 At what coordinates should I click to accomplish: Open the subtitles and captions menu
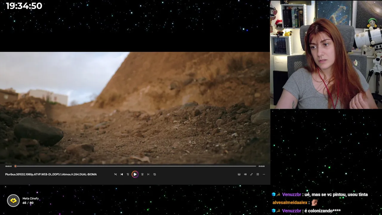tap(239, 174)
